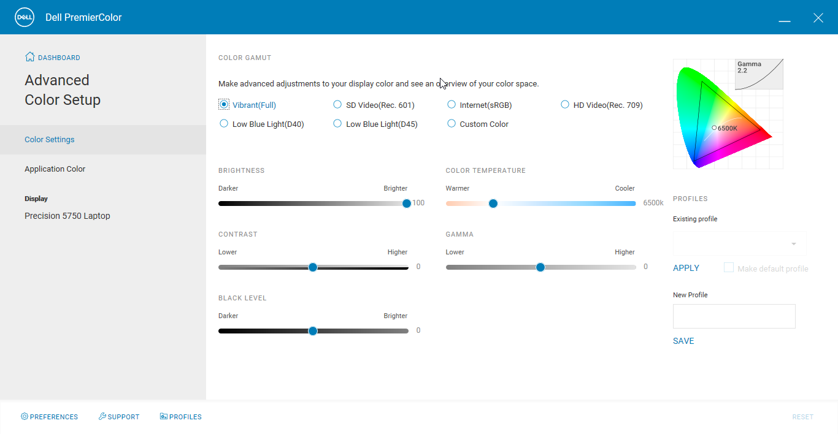The height and width of the screenshot is (434, 838).
Task: Click the Black Level slider handle
Action: (x=313, y=331)
